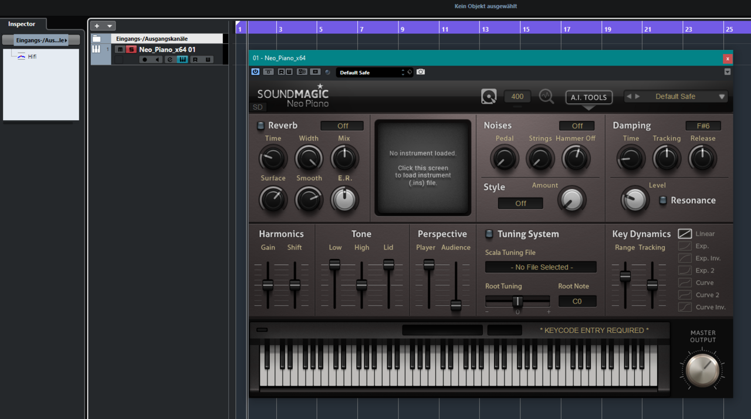Click the Eingangs-/Aus... Inspector section header
The width and height of the screenshot is (751, 419).
pos(41,40)
